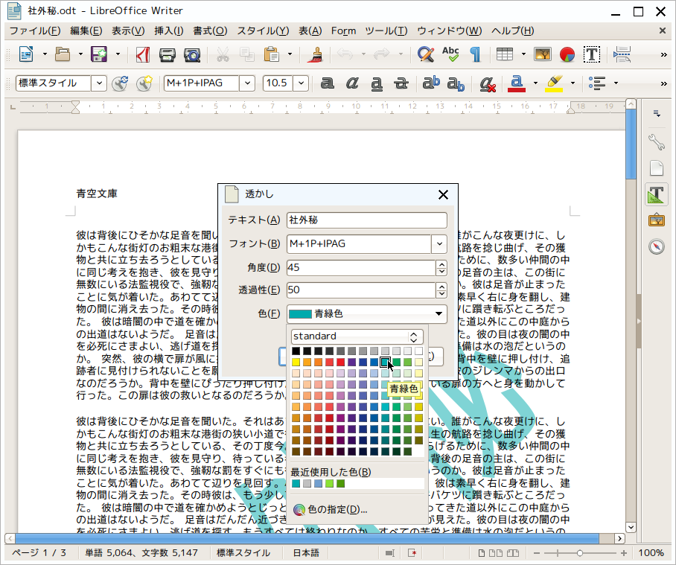This screenshot has width=676, height=565.
Task: Toggle bold formatting
Action: click(x=328, y=83)
